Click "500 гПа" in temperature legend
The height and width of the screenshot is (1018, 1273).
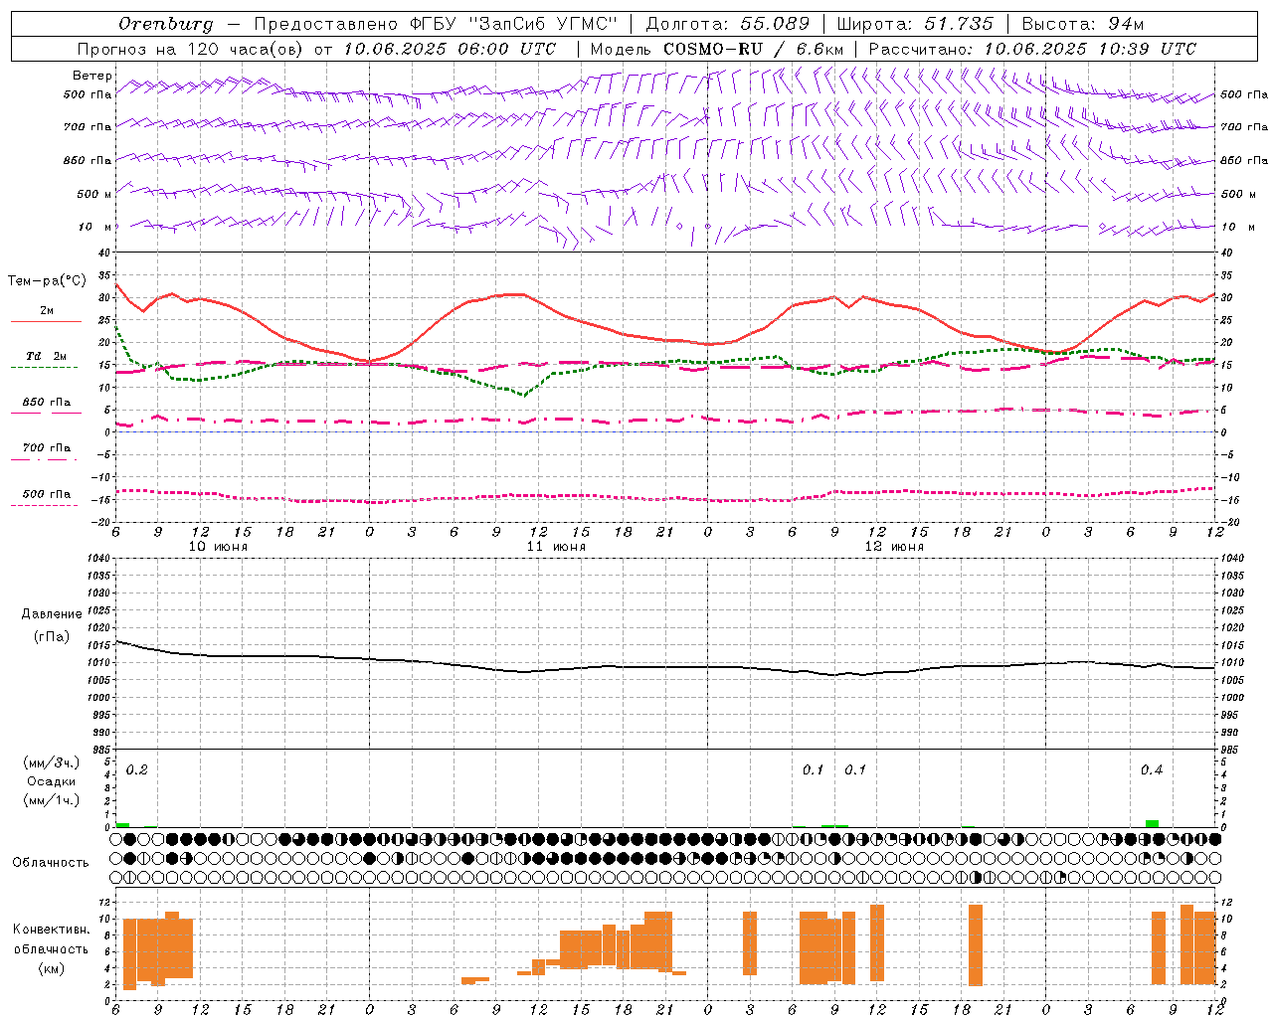click(47, 494)
